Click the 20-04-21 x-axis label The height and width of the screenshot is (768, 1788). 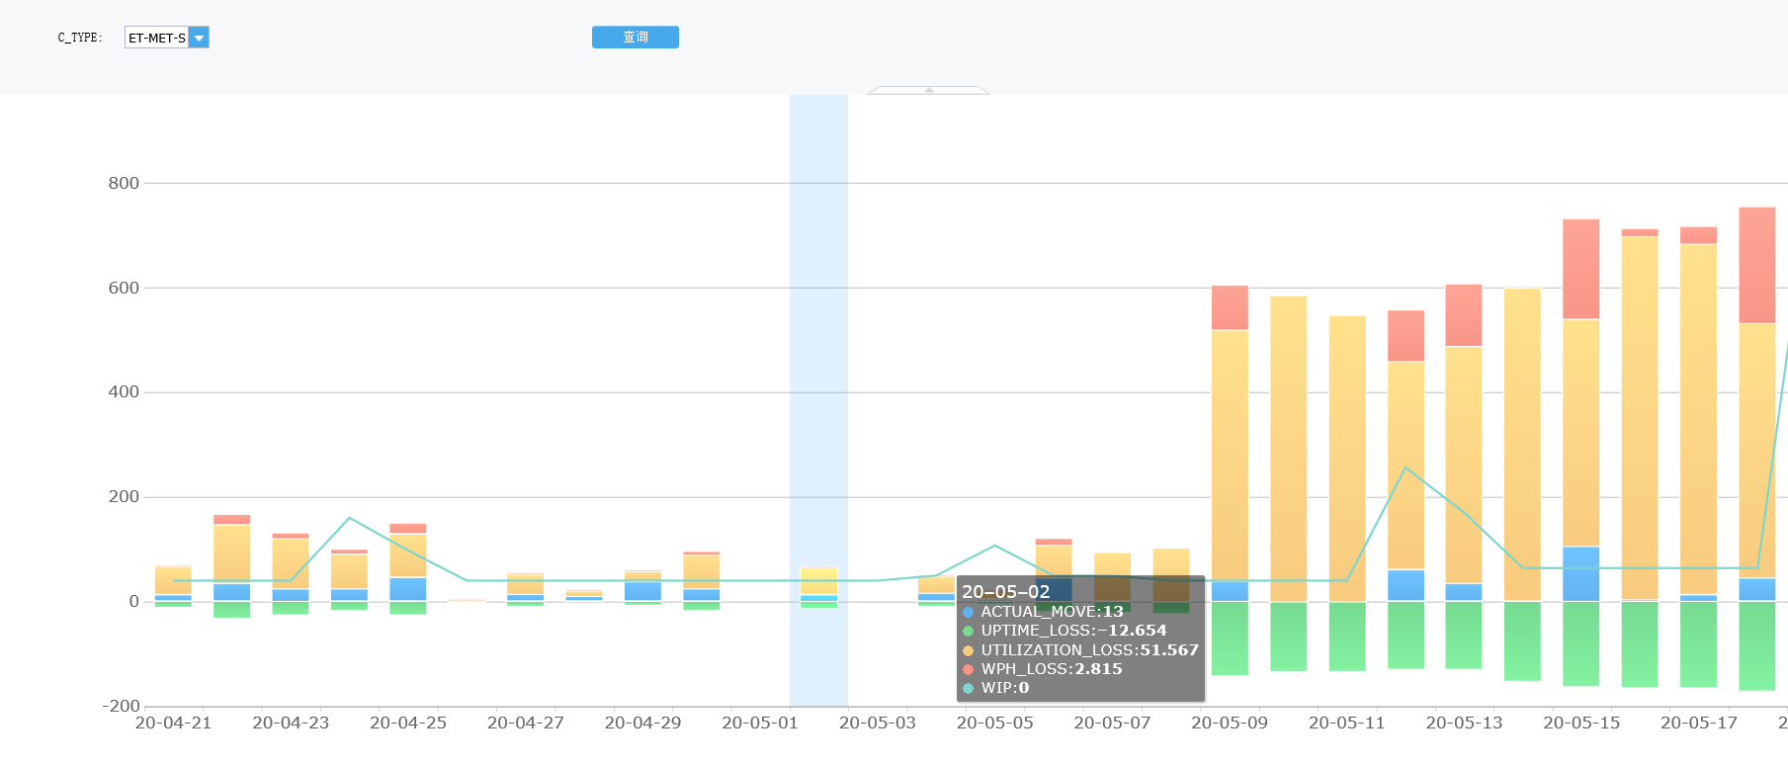click(x=173, y=724)
